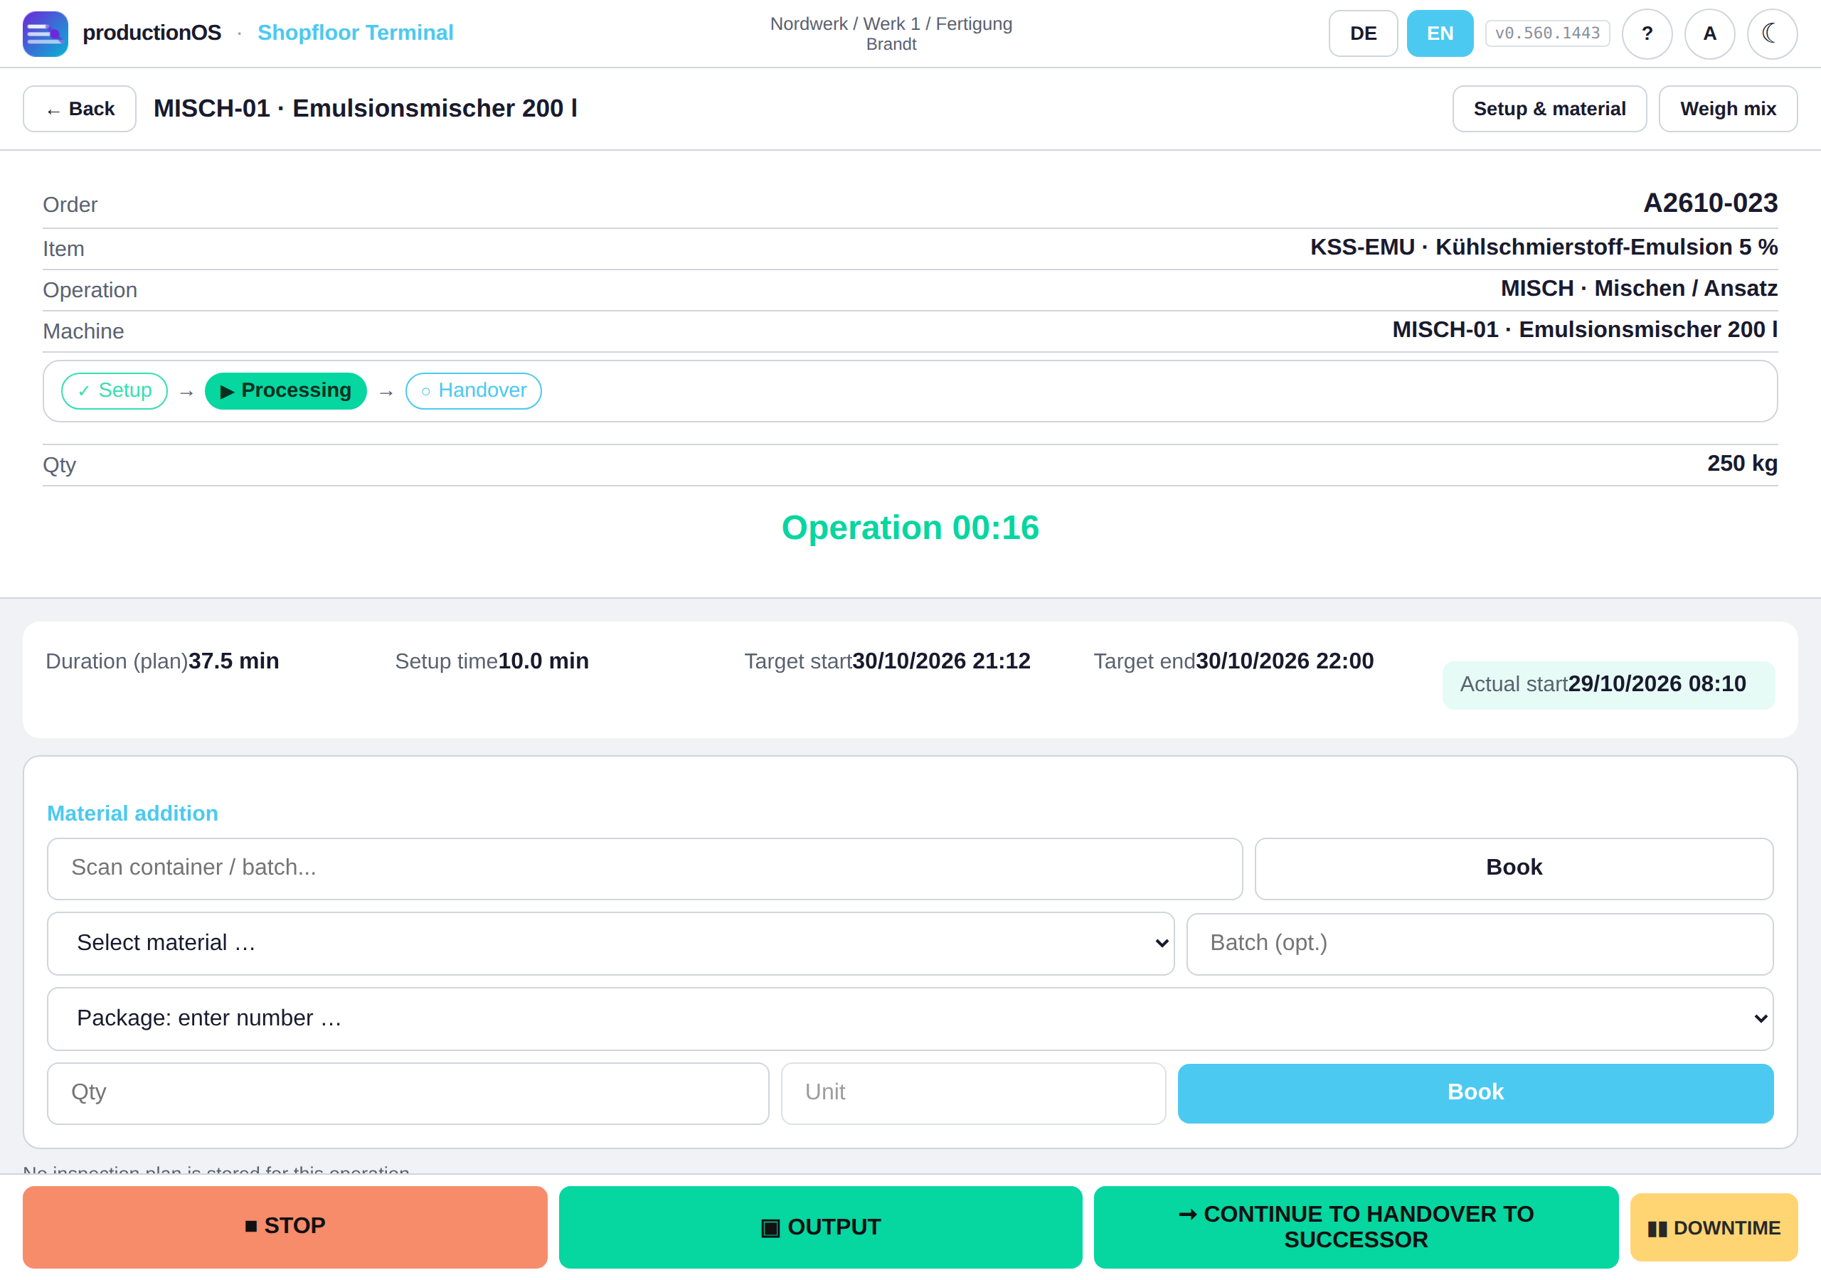The height and width of the screenshot is (1280, 1821).
Task: Focus the Unit input field
Action: click(x=973, y=1094)
